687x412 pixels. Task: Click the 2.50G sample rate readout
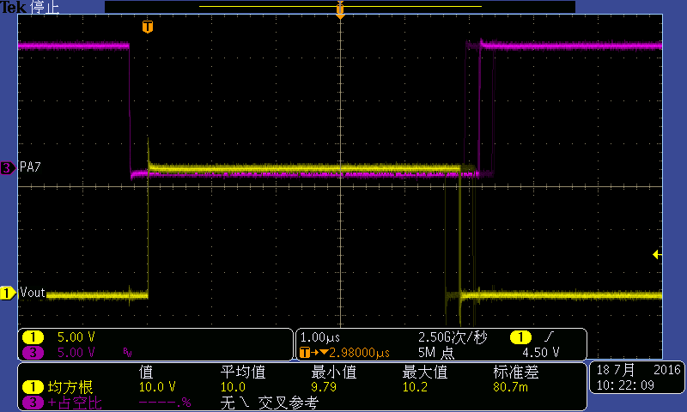453,337
